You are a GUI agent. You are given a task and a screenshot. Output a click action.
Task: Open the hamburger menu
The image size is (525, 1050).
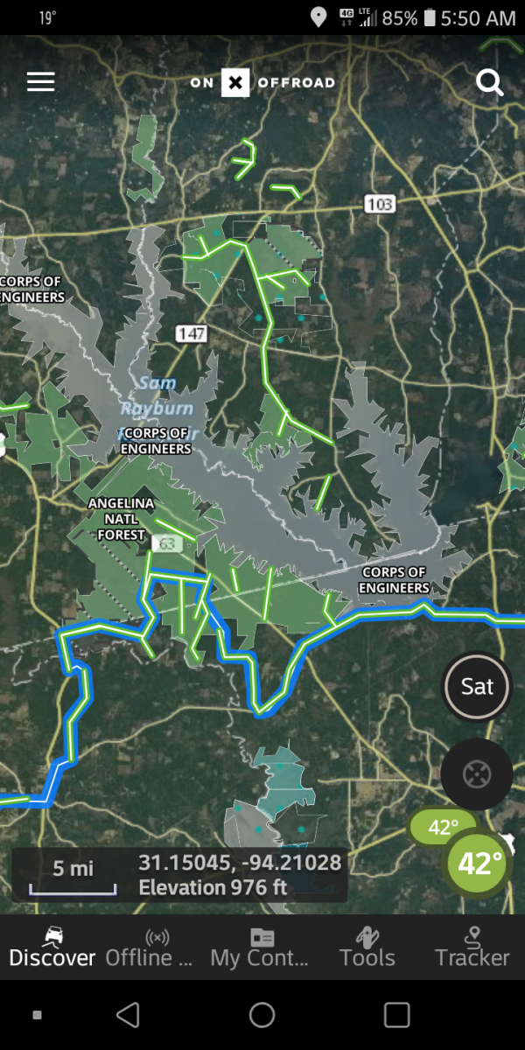coord(41,82)
